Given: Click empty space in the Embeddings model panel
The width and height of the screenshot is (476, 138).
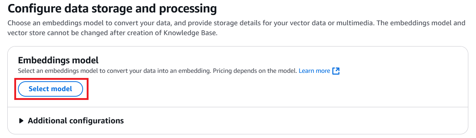Looking at the screenshot, I should 278,90.
